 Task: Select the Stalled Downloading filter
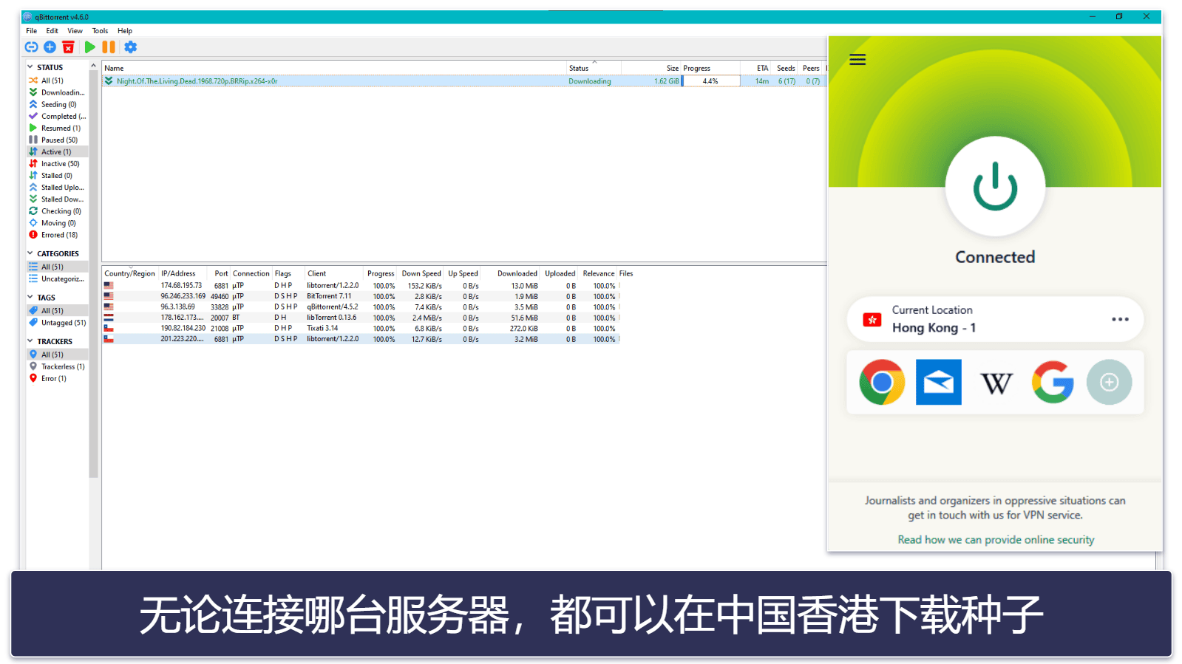tap(57, 199)
